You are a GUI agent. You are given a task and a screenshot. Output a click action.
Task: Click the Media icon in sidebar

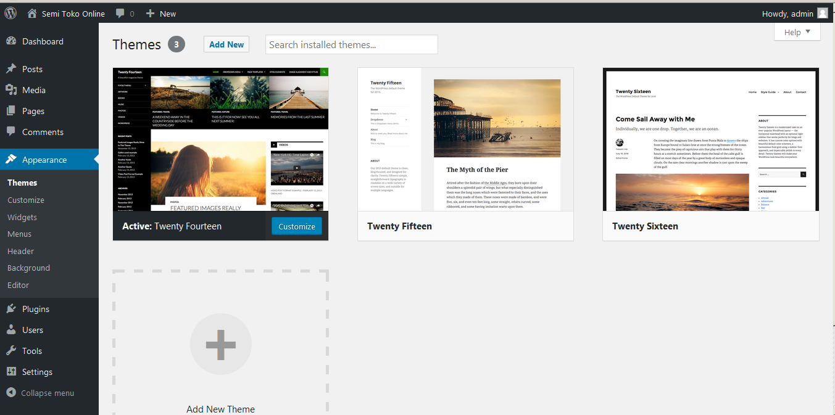11,90
